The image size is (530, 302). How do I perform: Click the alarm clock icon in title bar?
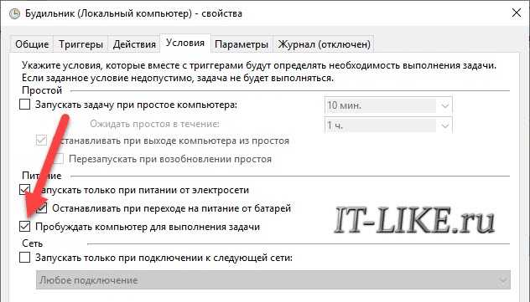(14, 14)
